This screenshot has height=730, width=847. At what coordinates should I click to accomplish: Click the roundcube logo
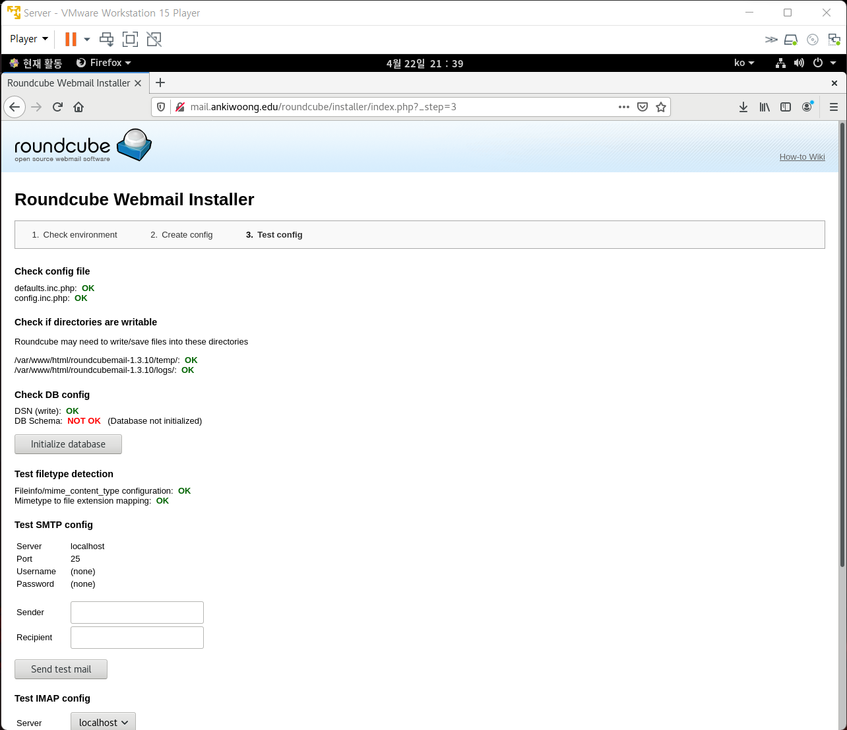83,146
